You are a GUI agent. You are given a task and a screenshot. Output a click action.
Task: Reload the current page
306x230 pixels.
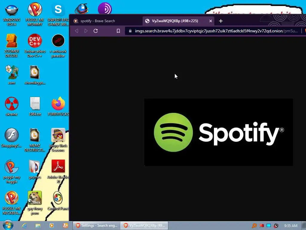point(96,31)
